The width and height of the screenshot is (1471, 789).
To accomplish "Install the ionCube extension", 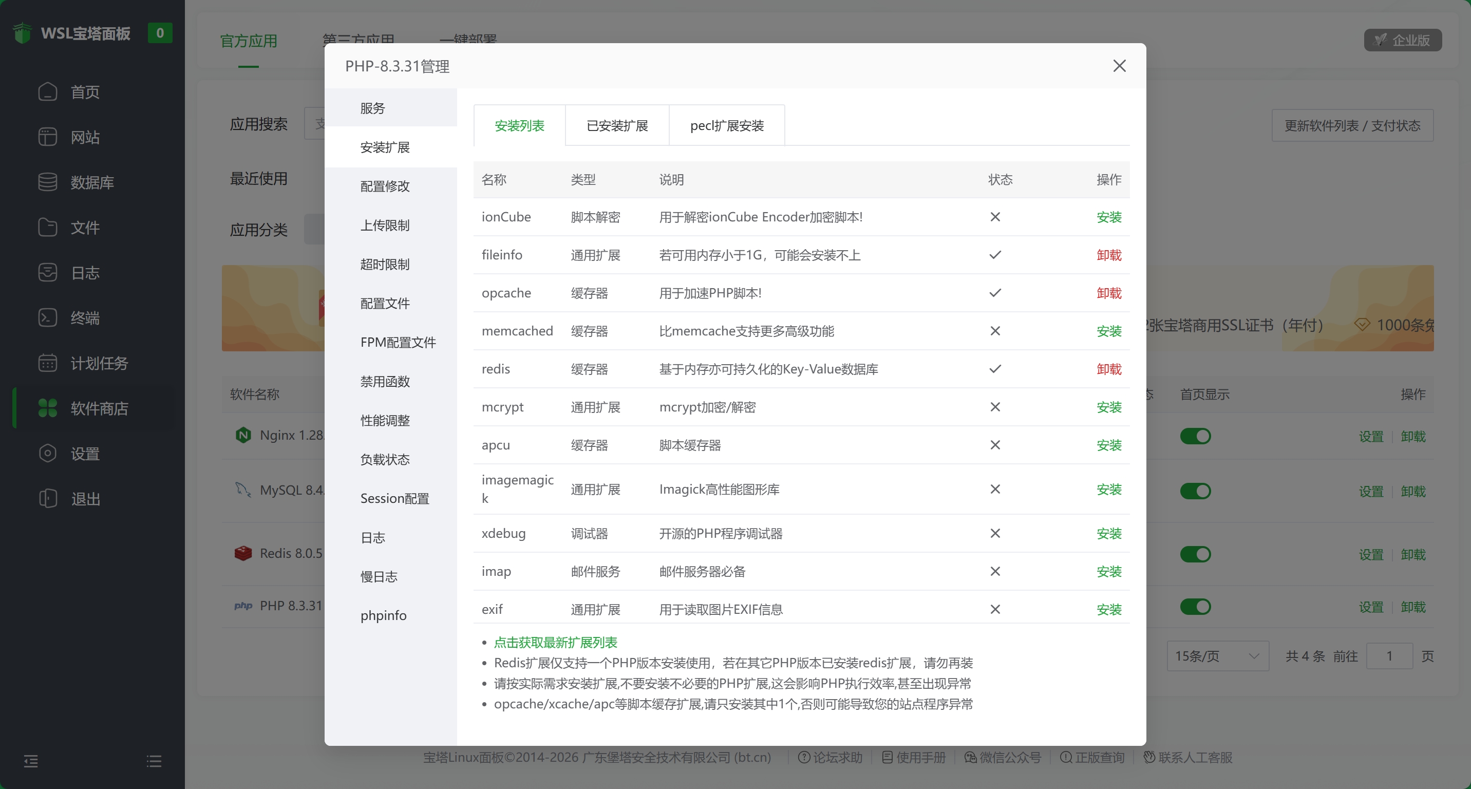I will [1109, 217].
